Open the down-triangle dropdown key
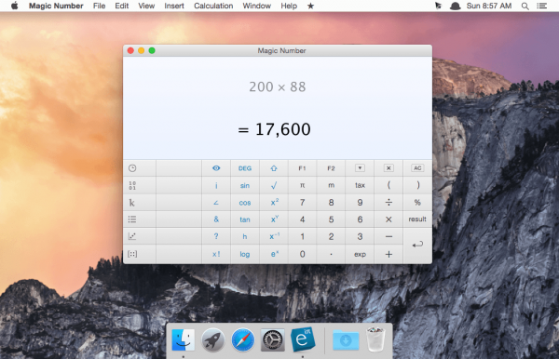This screenshot has width=559, height=359. click(360, 168)
